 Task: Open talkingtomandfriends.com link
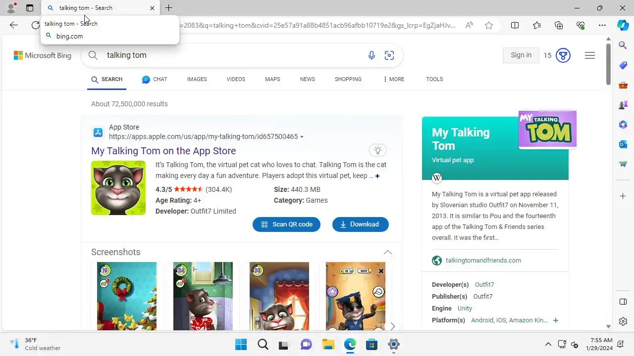point(483,261)
